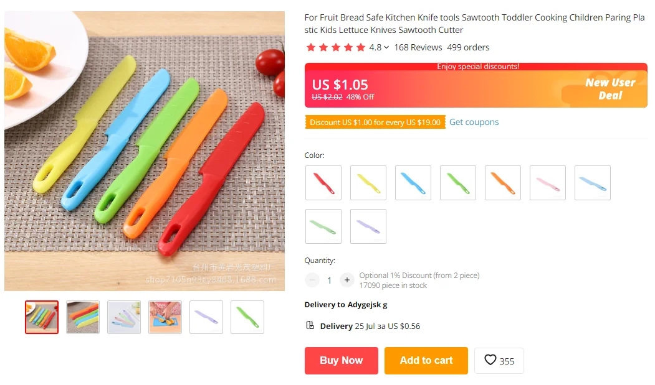
Task: Decrease quantity with the minus button
Action: pyautogui.click(x=312, y=281)
